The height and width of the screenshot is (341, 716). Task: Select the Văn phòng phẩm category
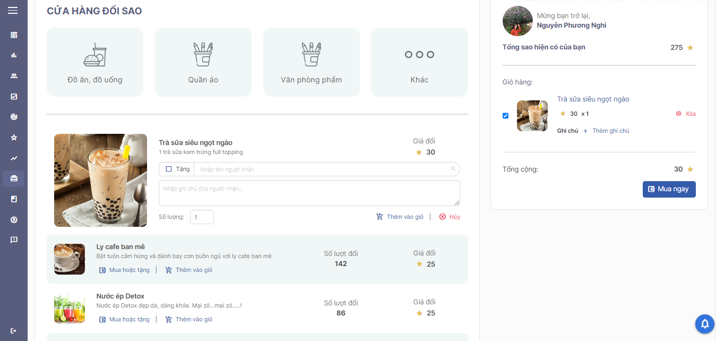[311, 62]
